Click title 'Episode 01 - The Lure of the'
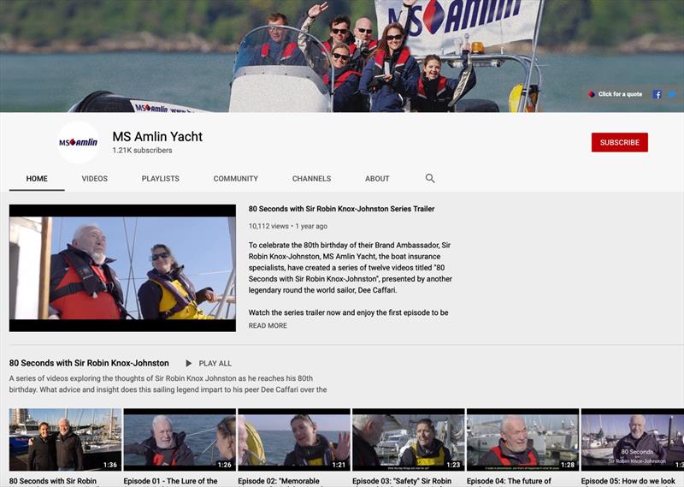The height and width of the screenshot is (487, 684). 170,481
